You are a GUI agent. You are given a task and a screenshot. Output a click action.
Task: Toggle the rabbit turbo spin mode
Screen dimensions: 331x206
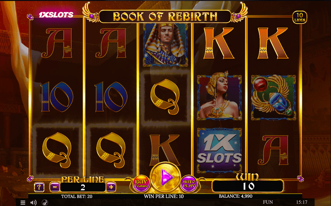coord(45,202)
